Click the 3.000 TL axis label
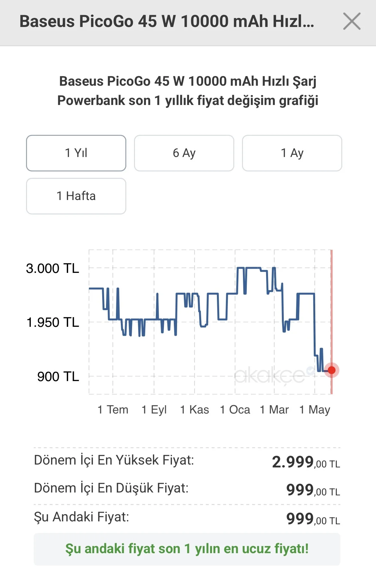376x575 pixels. pos(52,268)
